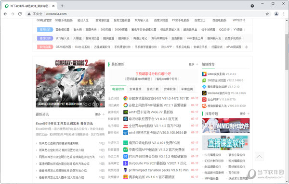Click the pink category tag
The image size is (289, 184).
pos(45,47)
